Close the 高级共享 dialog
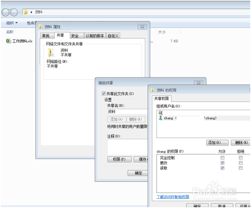The height and width of the screenshot is (208, 251). click(199, 83)
